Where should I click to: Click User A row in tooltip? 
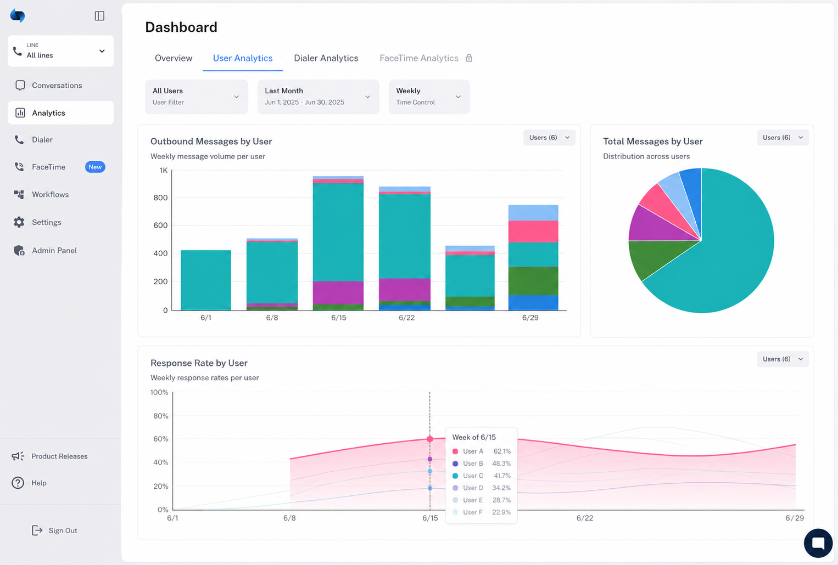[482, 451]
